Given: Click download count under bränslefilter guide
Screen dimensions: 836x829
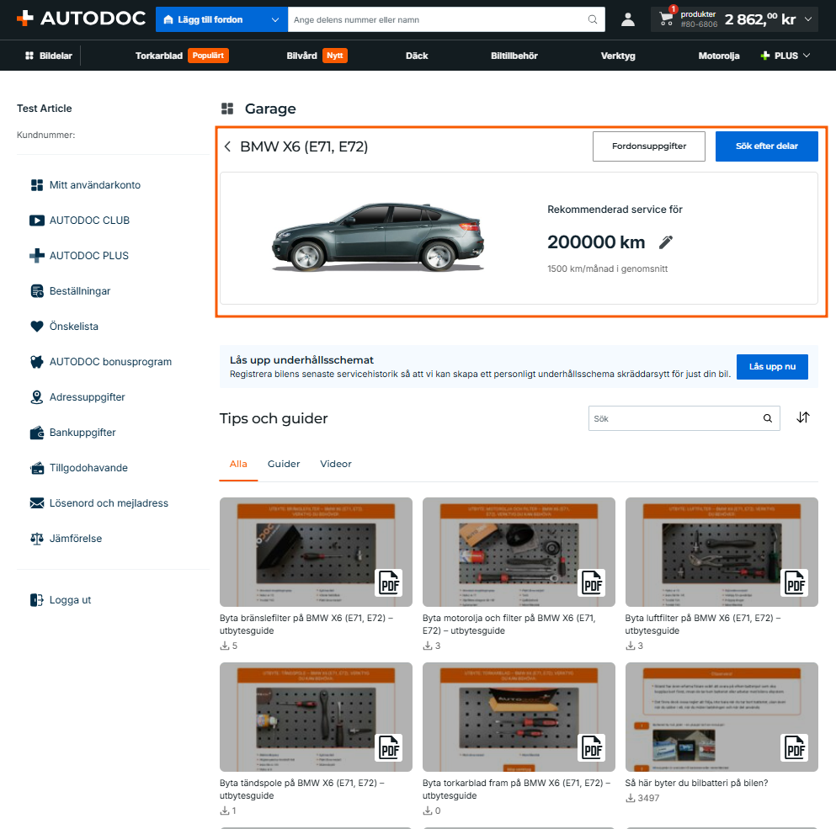Looking at the screenshot, I should pos(229,646).
